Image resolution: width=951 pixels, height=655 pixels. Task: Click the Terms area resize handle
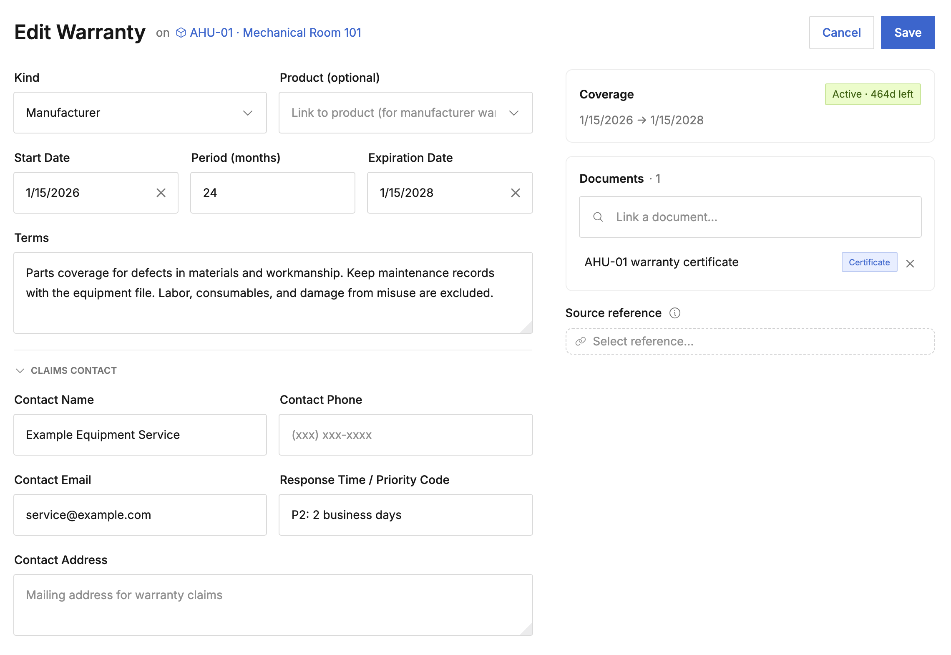tap(527, 327)
